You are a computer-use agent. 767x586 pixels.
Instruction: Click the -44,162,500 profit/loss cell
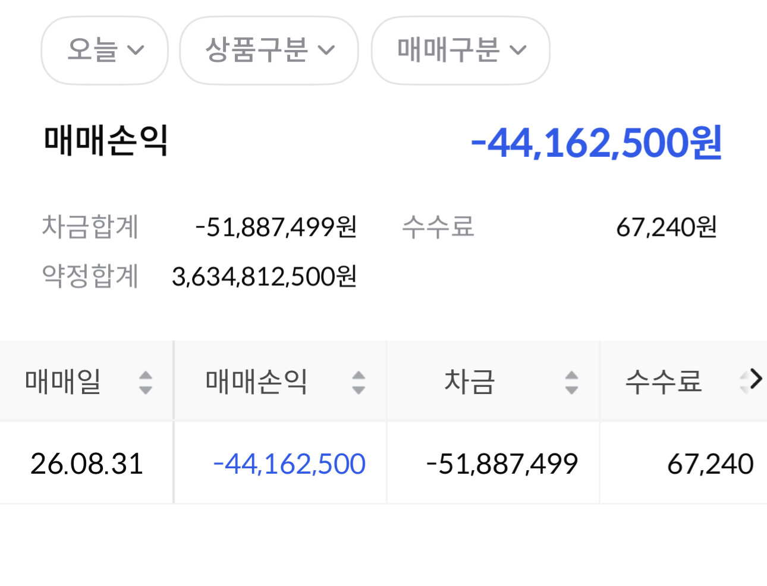(289, 464)
